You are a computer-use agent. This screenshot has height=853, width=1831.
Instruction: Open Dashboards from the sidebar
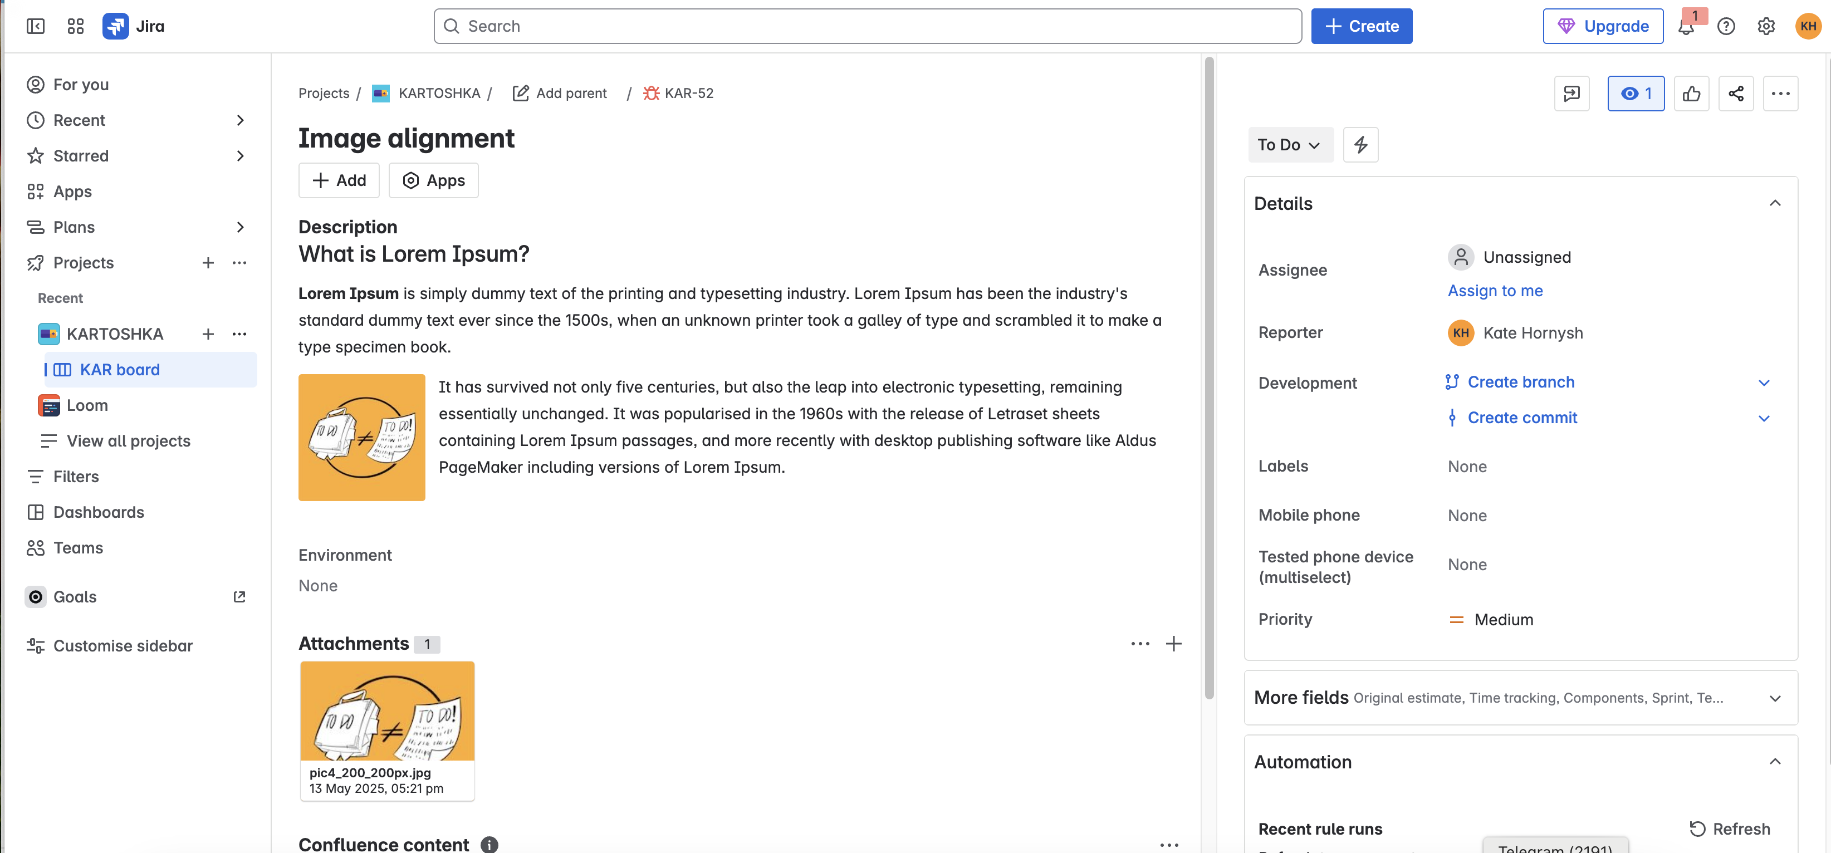[x=99, y=512]
